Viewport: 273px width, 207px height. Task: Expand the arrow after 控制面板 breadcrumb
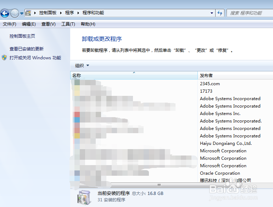[x=61, y=13]
